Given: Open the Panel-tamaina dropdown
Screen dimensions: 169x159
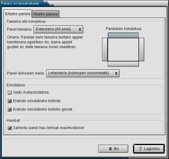Looking at the screenshot, I should [58, 29].
